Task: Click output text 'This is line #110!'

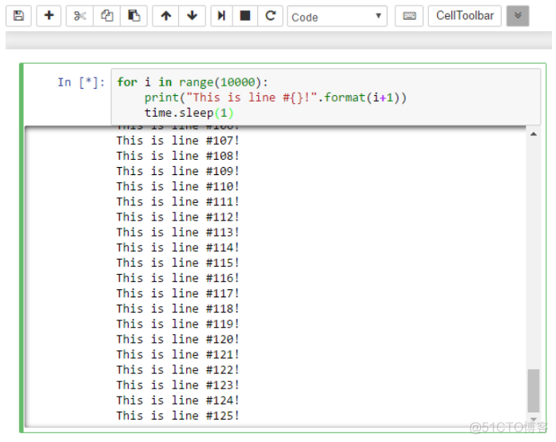Action: [x=178, y=186]
